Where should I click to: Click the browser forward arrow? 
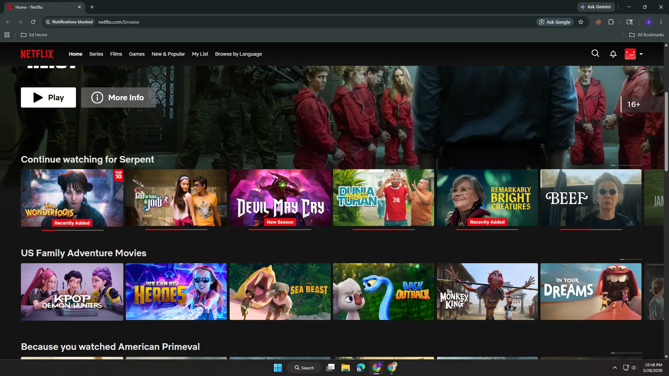21,22
